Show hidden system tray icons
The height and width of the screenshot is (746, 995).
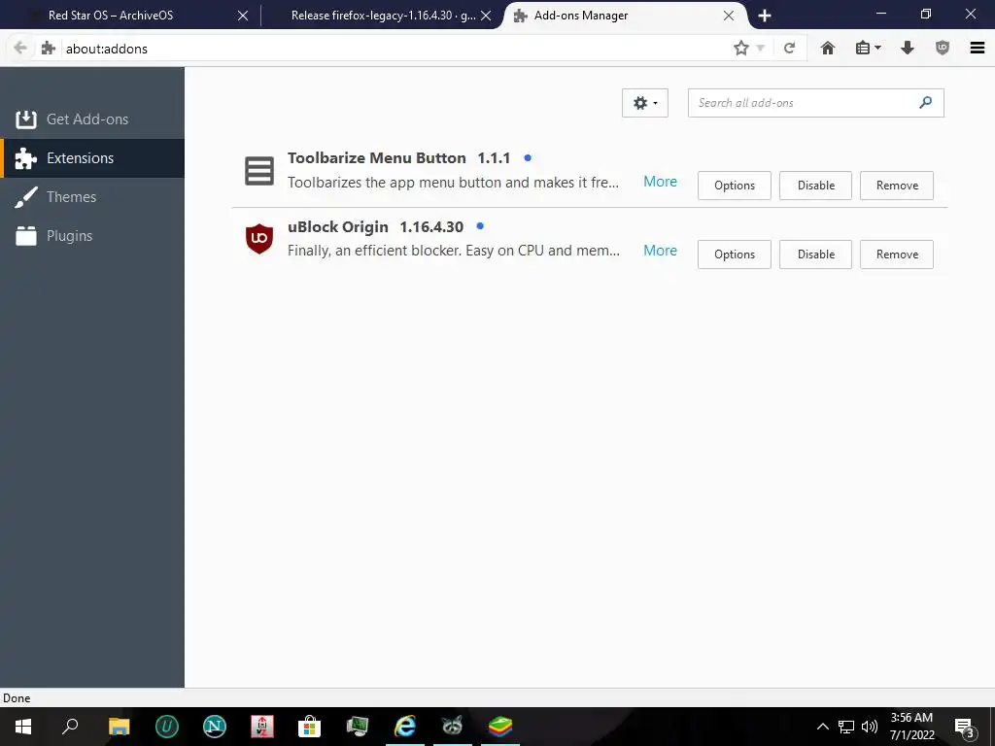click(822, 727)
